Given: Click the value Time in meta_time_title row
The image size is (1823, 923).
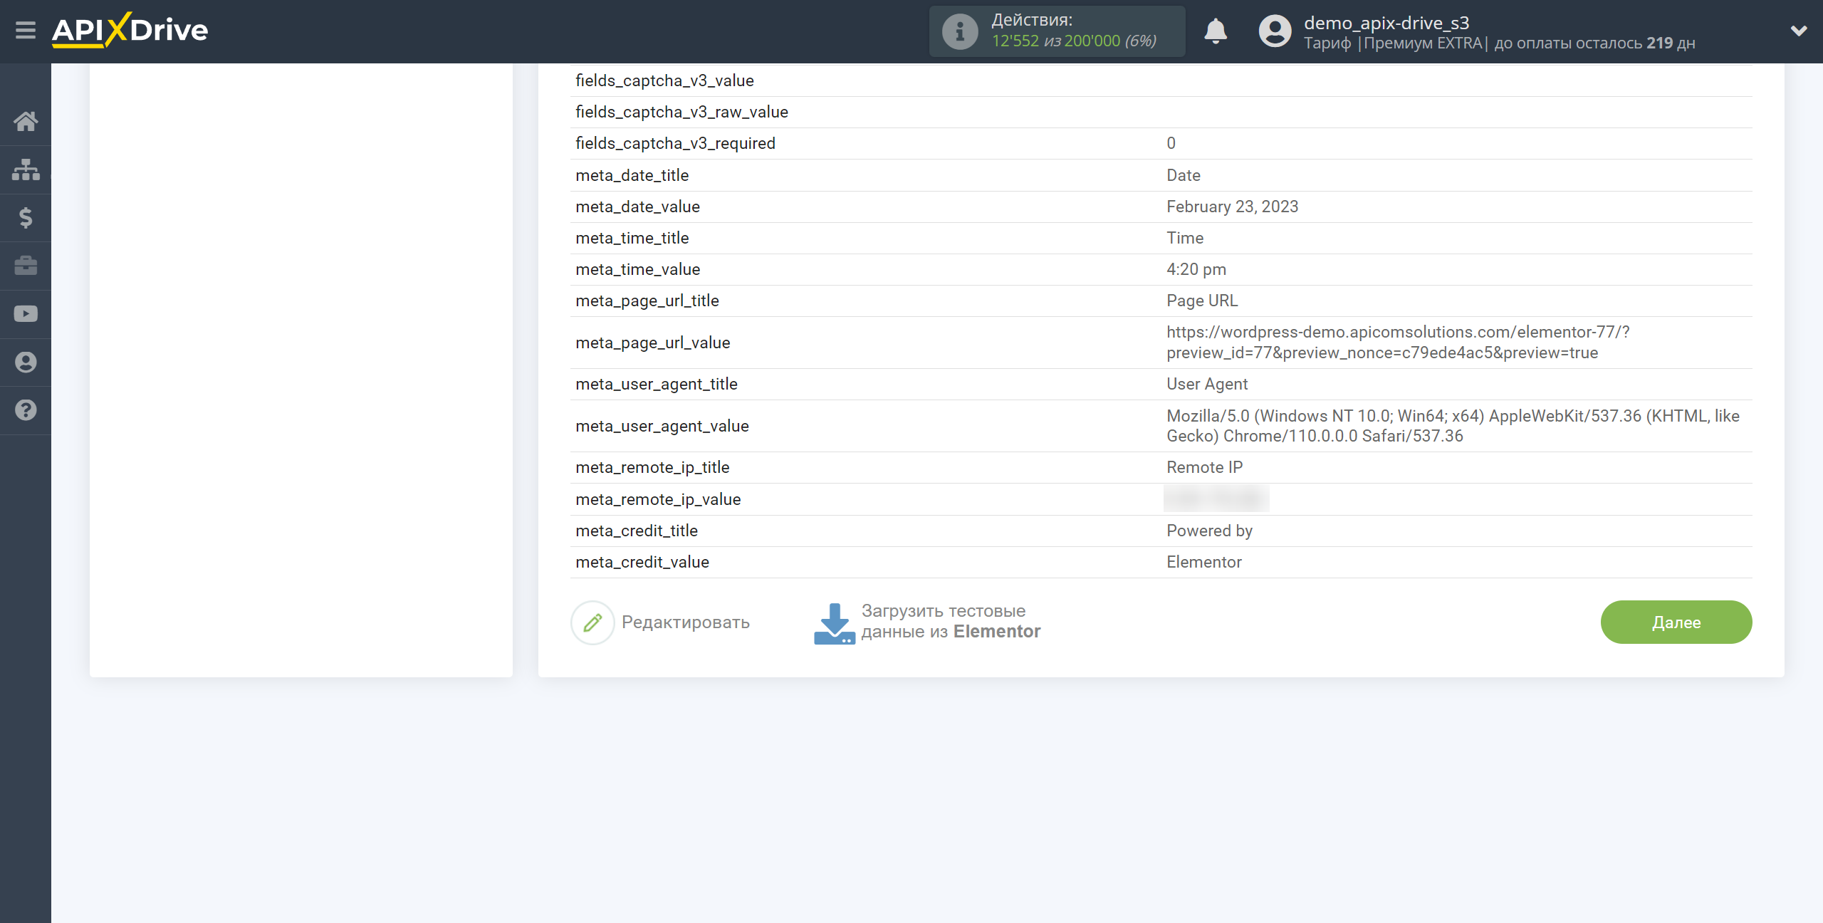Looking at the screenshot, I should coord(1184,238).
